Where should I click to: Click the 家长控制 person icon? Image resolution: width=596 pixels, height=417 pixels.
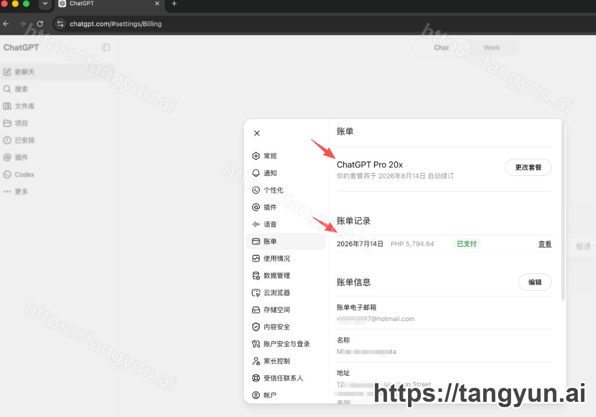coord(256,361)
